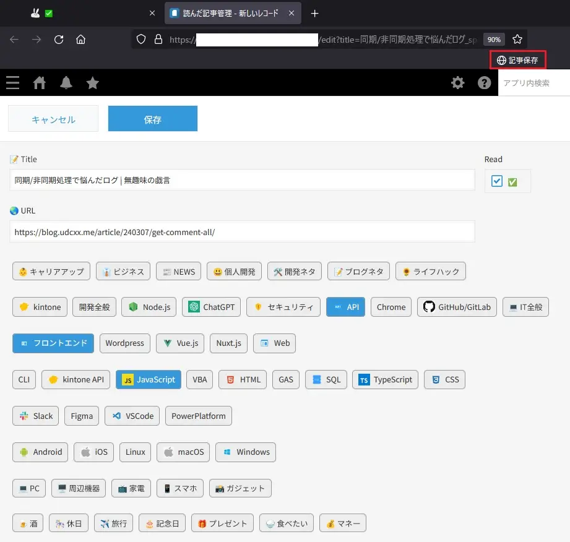The height and width of the screenshot is (542, 570).
Task: Toggle the API tag off
Action: [x=345, y=307]
